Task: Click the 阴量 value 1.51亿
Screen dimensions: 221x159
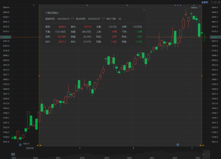Action: tap(139, 42)
